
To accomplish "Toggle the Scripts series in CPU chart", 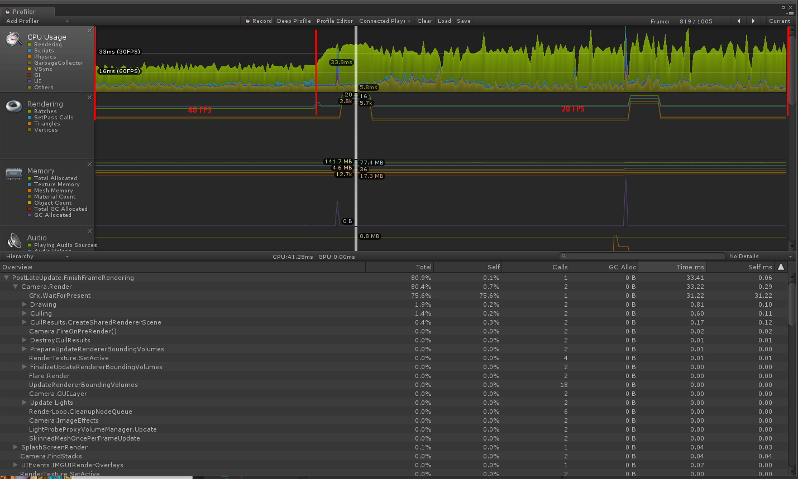I will (30, 51).
